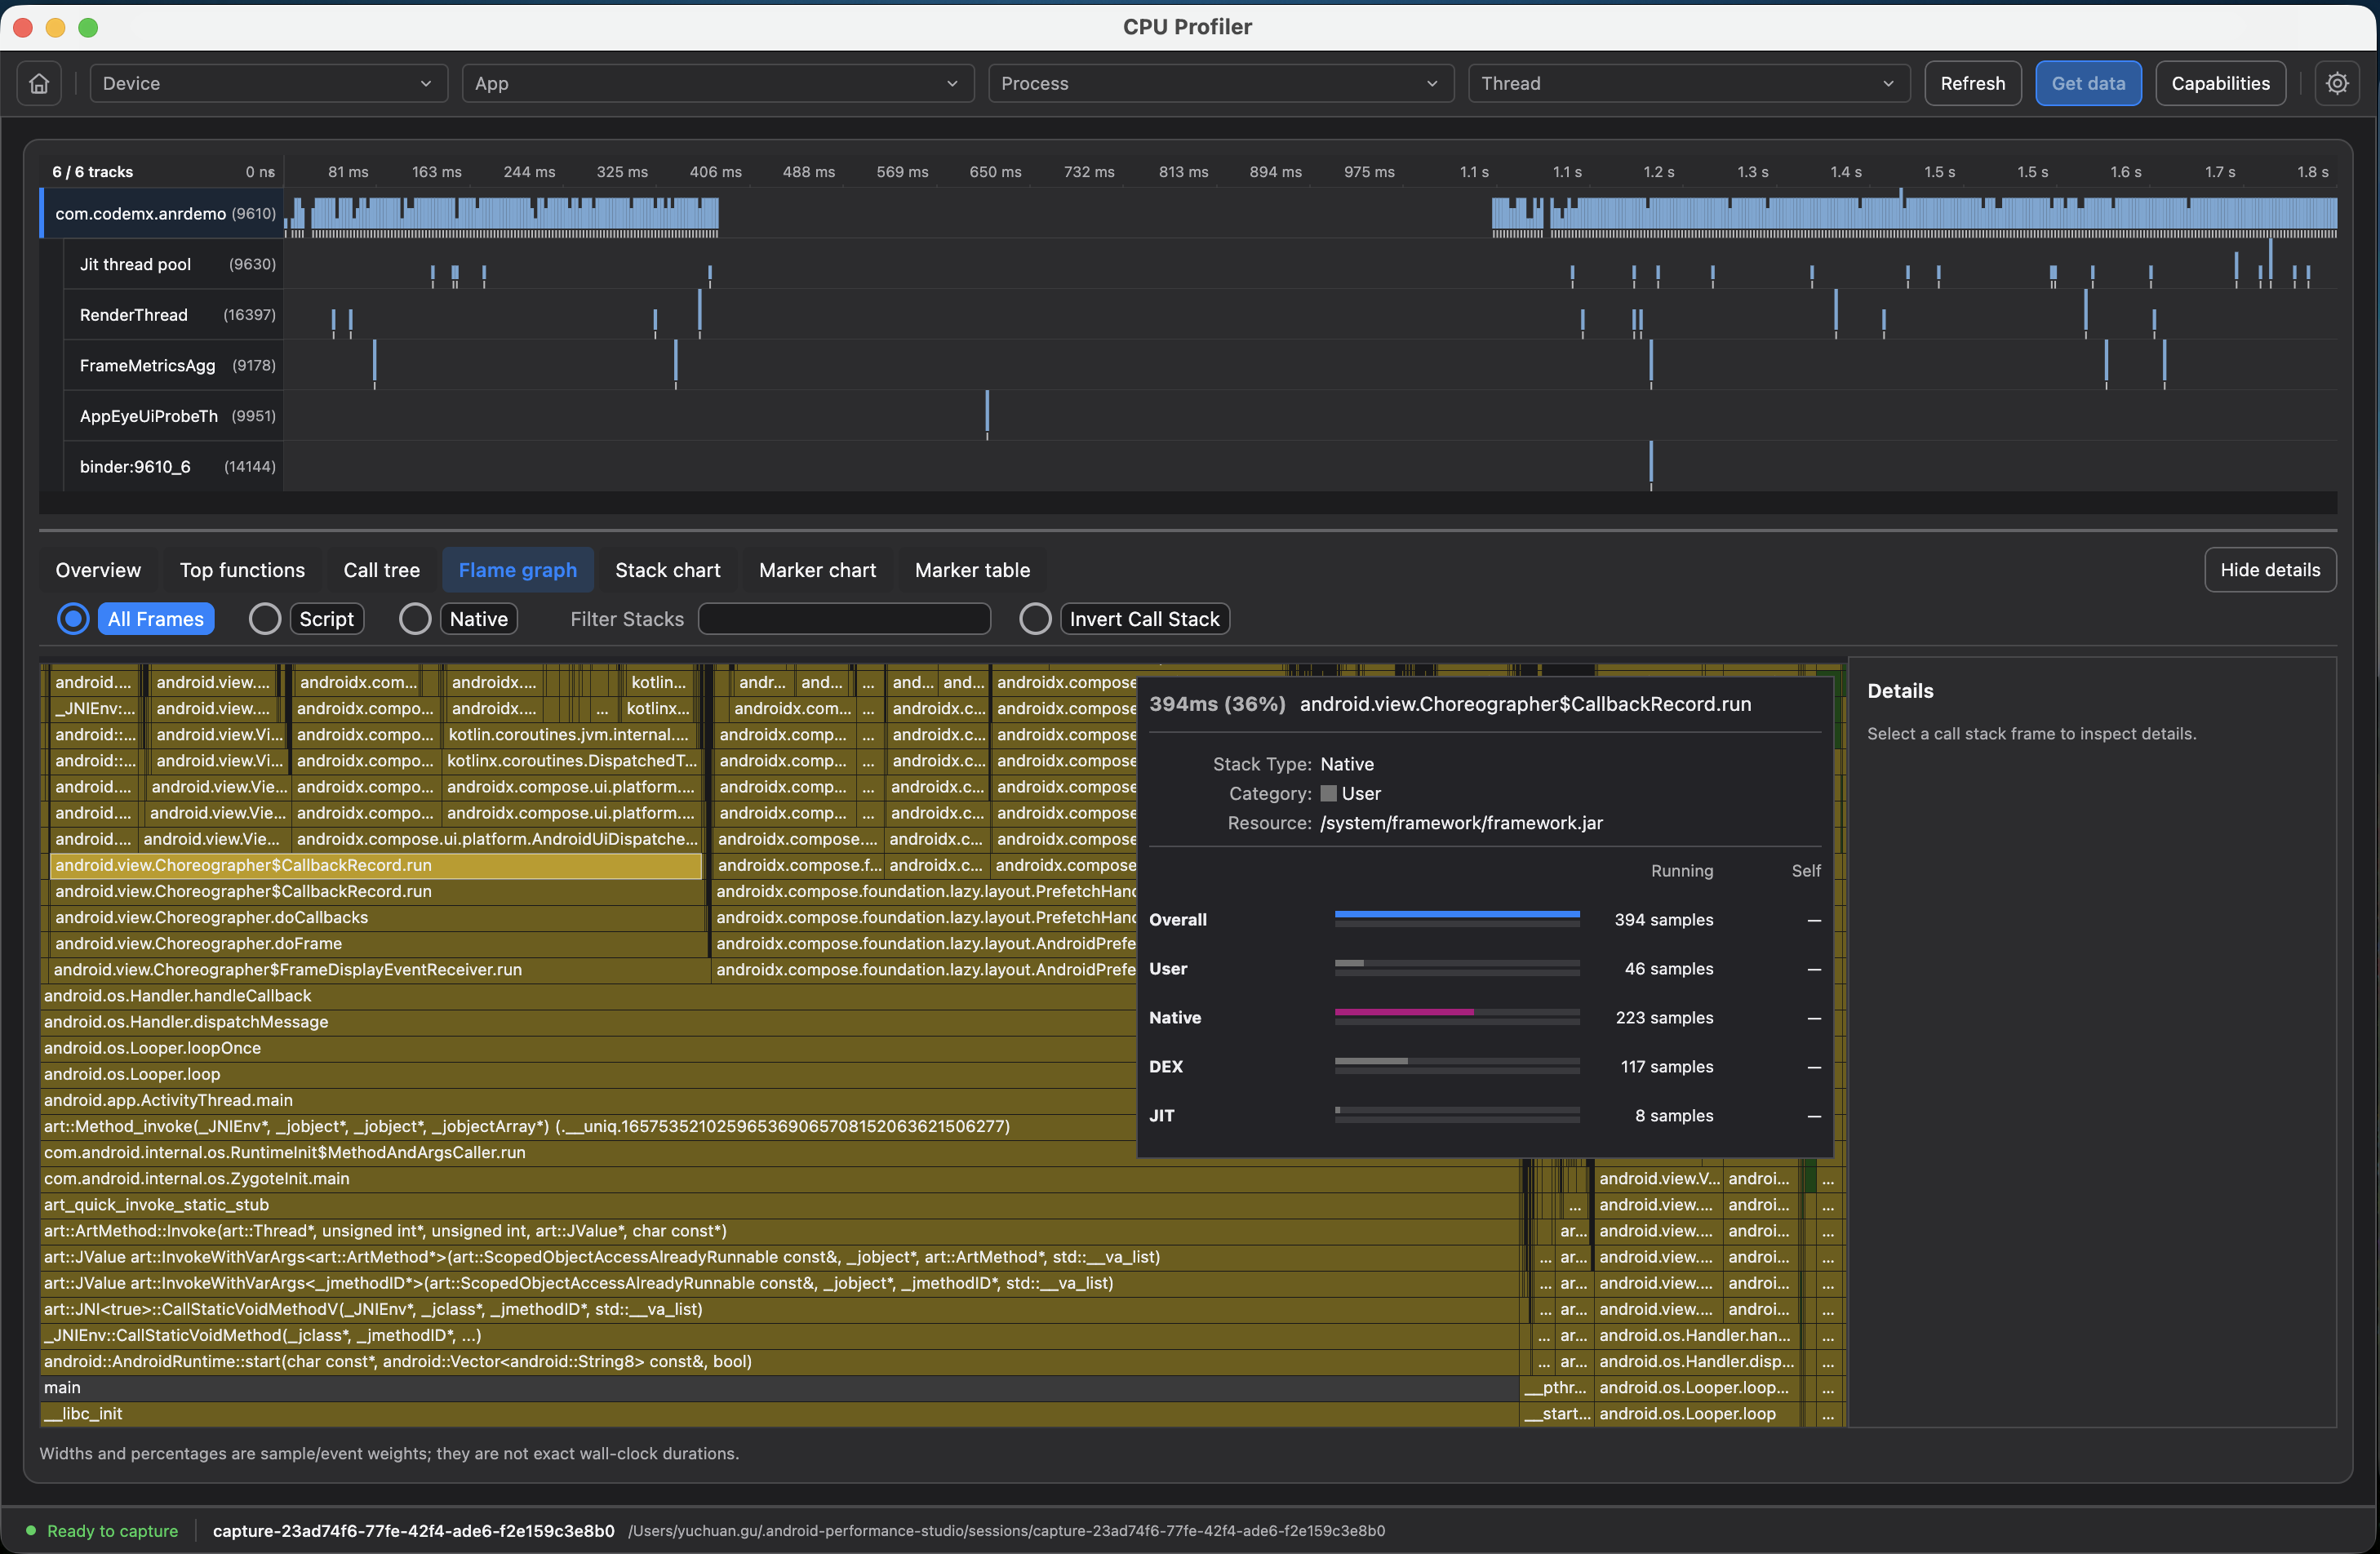Click the android.view.Choreographer.doCallbacks frame
The image size is (2380, 1554).
click(378, 917)
